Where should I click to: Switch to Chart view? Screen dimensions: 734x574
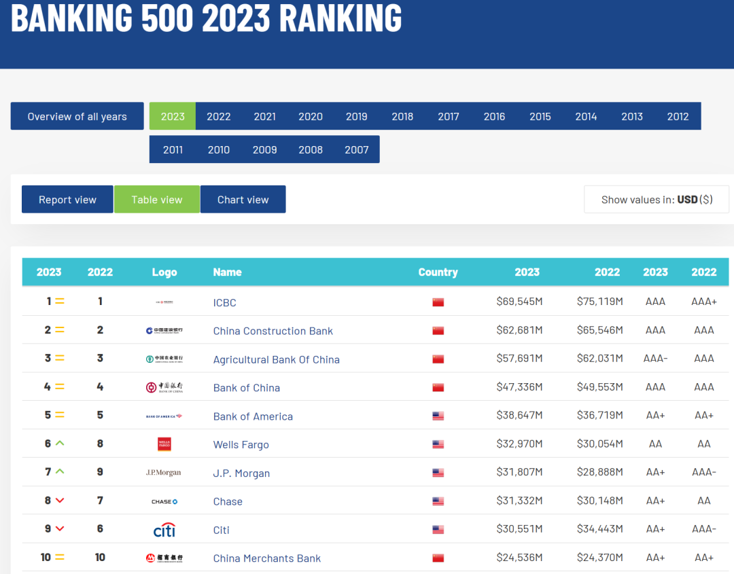[243, 199]
